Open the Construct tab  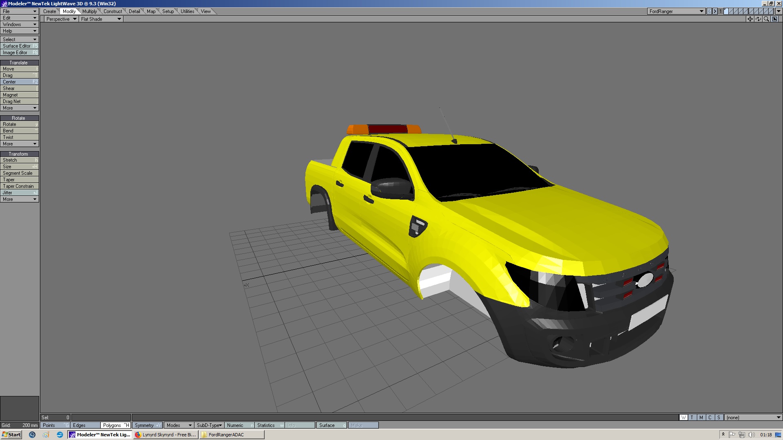click(113, 11)
